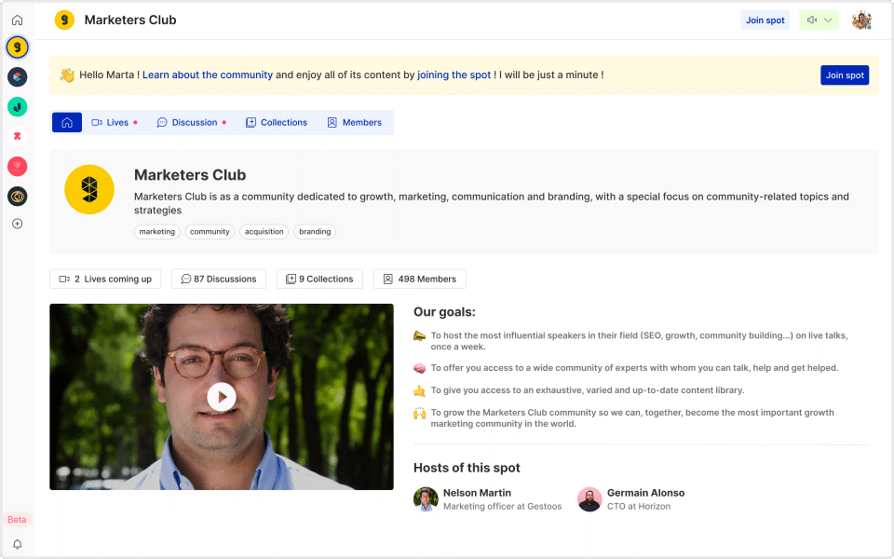The height and width of the screenshot is (559, 894).
Task: Open the dark navy spot icon in sidebar
Action: click(17, 77)
